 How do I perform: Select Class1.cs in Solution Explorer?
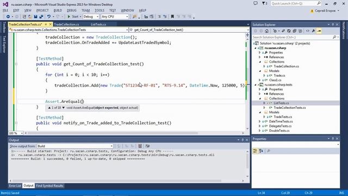click(275, 80)
